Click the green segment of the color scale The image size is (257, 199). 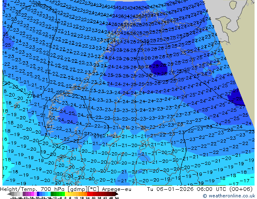pyautogui.click(x=58, y=194)
